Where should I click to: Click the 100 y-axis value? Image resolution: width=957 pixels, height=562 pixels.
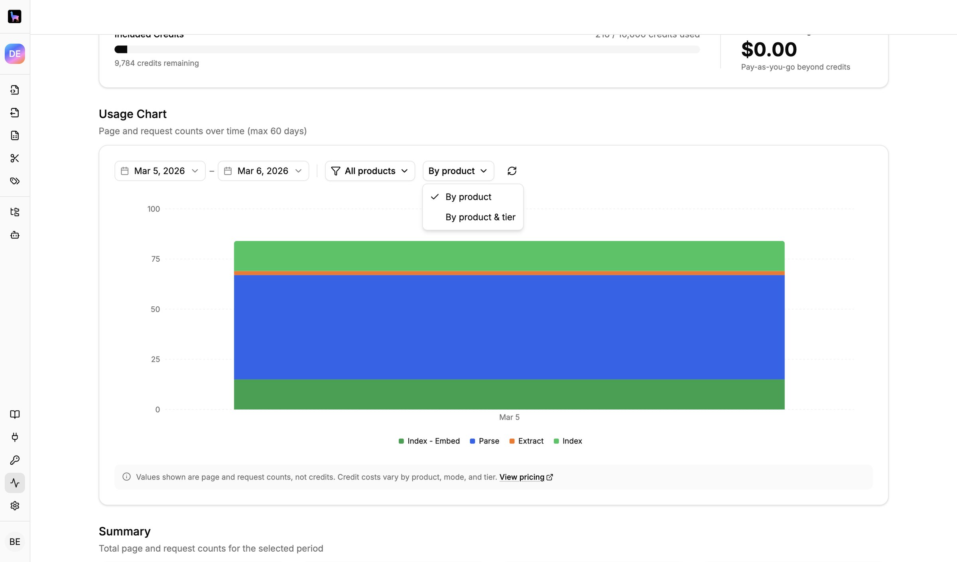point(154,209)
